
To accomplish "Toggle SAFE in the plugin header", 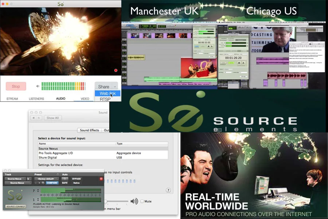I will (65, 183).
